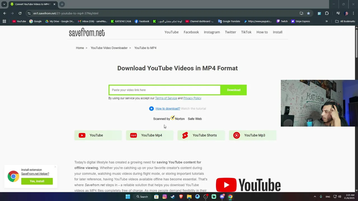Click the install app icon in address bar
The image size is (358, 201).
(x=302, y=13)
